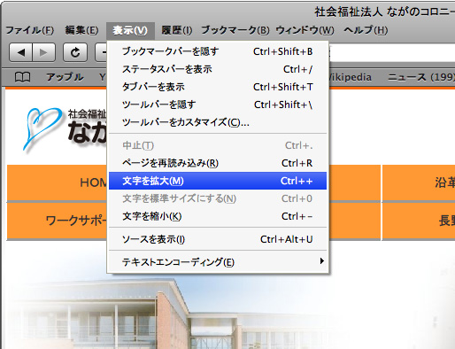Open the ヘルプ(H) menu

366,30
